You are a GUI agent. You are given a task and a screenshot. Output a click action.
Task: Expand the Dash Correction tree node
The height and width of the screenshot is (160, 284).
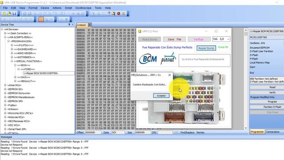(x=5, y=33)
